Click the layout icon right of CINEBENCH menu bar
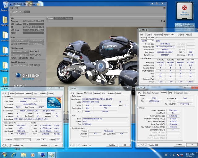 [x=164, y=8]
